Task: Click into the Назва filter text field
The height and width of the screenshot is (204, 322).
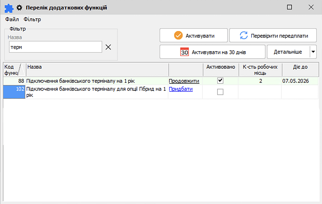Action: 55,47
